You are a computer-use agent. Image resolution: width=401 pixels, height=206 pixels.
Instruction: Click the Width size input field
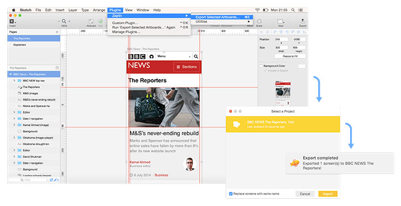pos(282,47)
